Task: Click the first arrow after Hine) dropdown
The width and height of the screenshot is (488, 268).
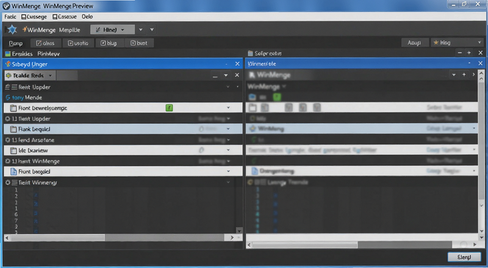Action: click(141, 29)
